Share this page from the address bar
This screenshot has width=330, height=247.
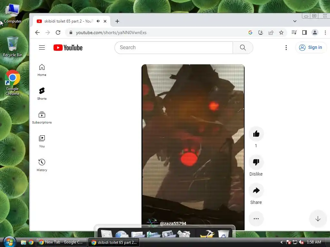click(271, 32)
